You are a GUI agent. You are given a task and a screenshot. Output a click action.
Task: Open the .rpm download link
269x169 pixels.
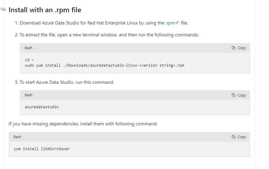[x=170, y=23]
